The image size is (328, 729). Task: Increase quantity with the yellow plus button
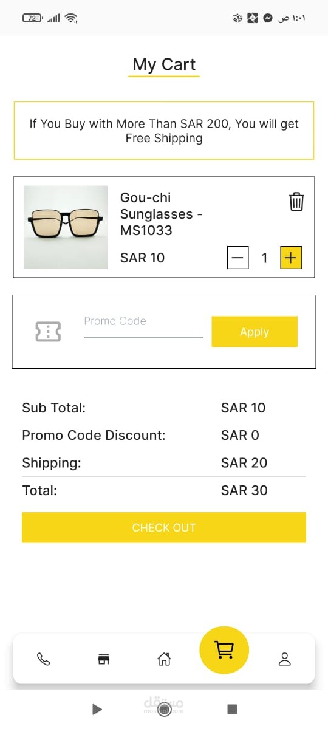(x=291, y=258)
